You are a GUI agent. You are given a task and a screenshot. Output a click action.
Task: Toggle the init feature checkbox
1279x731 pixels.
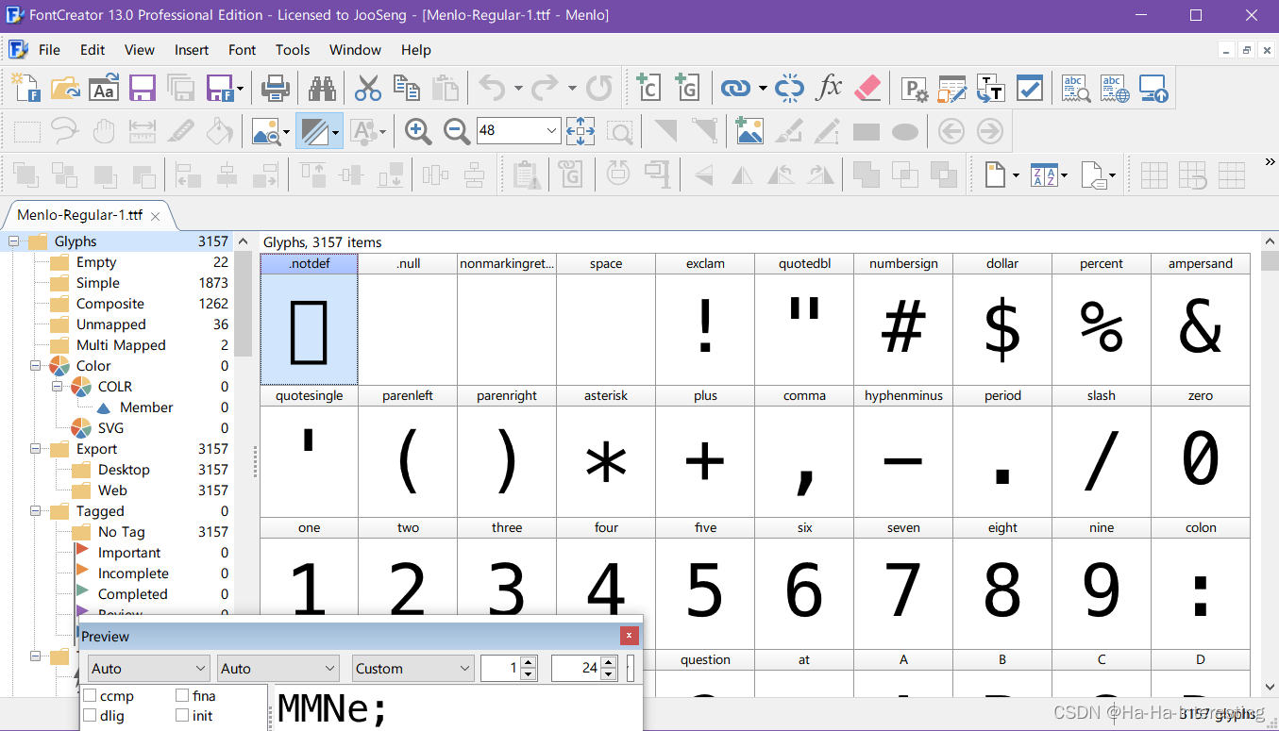(182, 716)
